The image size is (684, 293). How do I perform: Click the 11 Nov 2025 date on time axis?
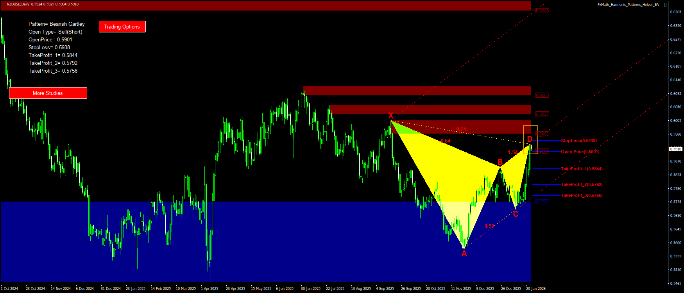[x=461, y=289]
